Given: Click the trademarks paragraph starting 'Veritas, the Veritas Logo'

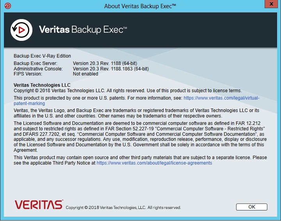Looking at the screenshot, I should coord(136,113).
